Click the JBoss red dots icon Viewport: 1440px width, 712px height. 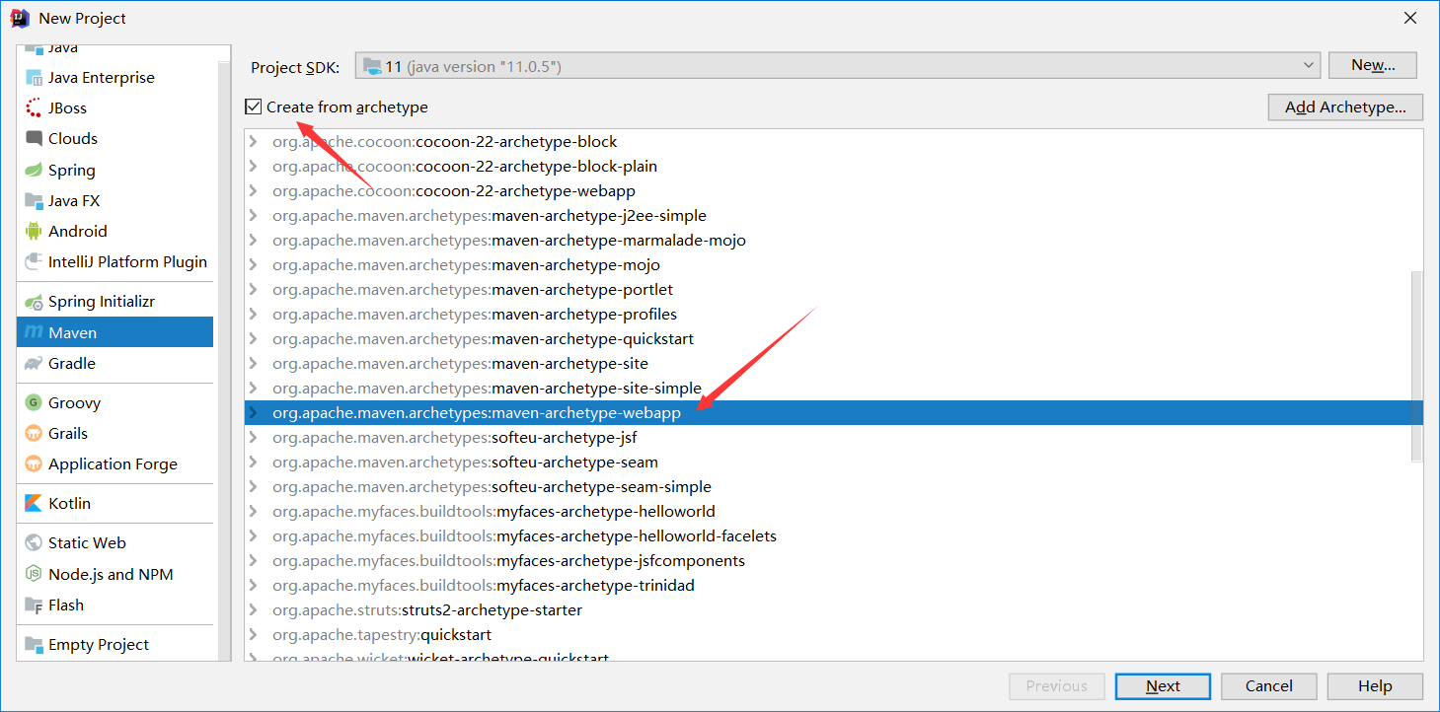click(35, 108)
